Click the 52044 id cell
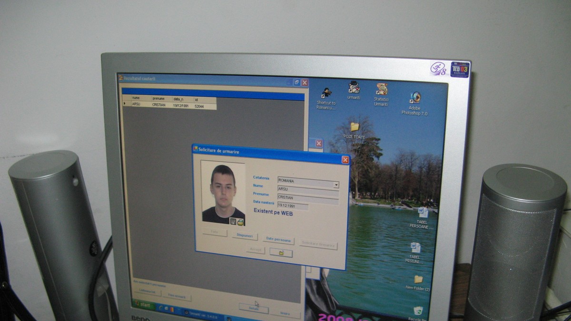Viewport: 571px width, 321px height. click(199, 106)
